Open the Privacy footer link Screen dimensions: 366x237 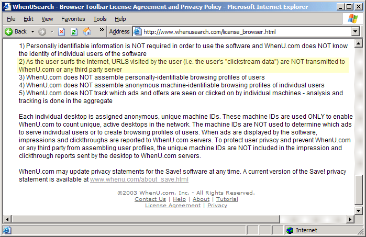pyautogui.click(x=217, y=206)
